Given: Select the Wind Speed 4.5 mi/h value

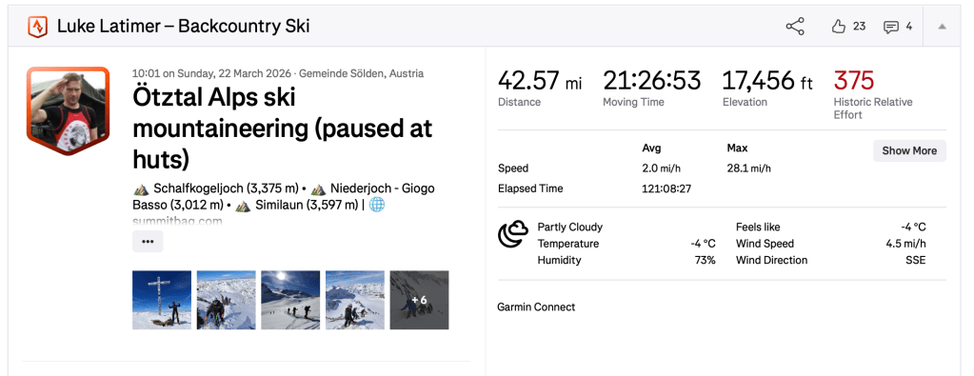Looking at the screenshot, I should click(x=905, y=244).
